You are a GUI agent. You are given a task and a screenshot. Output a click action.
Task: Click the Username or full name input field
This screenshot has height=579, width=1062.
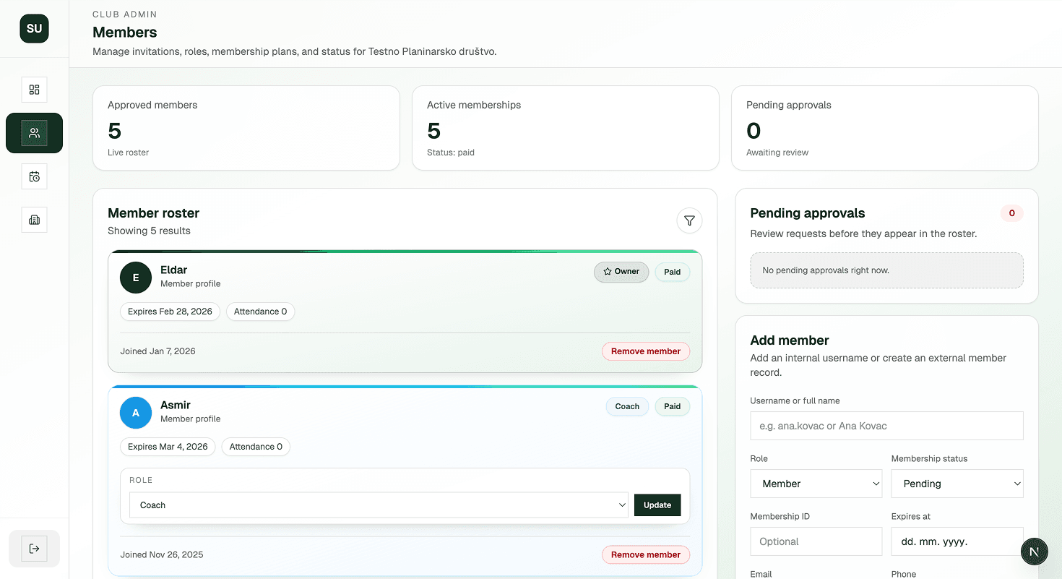pyautogui.click(x=886, y=426)
